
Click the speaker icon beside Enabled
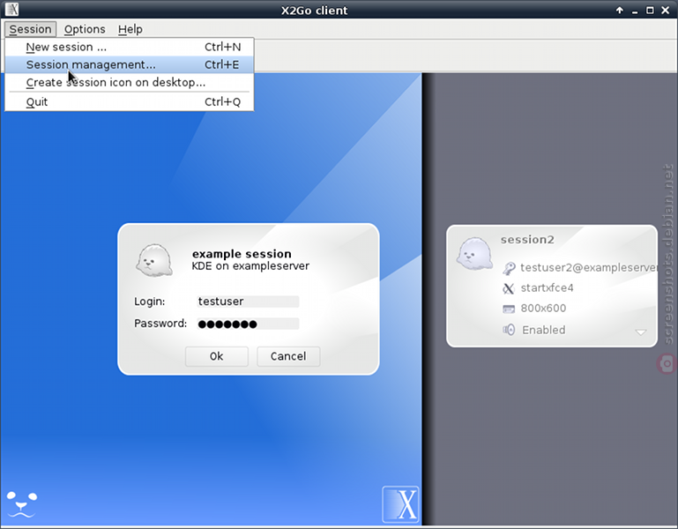[509, 330]
